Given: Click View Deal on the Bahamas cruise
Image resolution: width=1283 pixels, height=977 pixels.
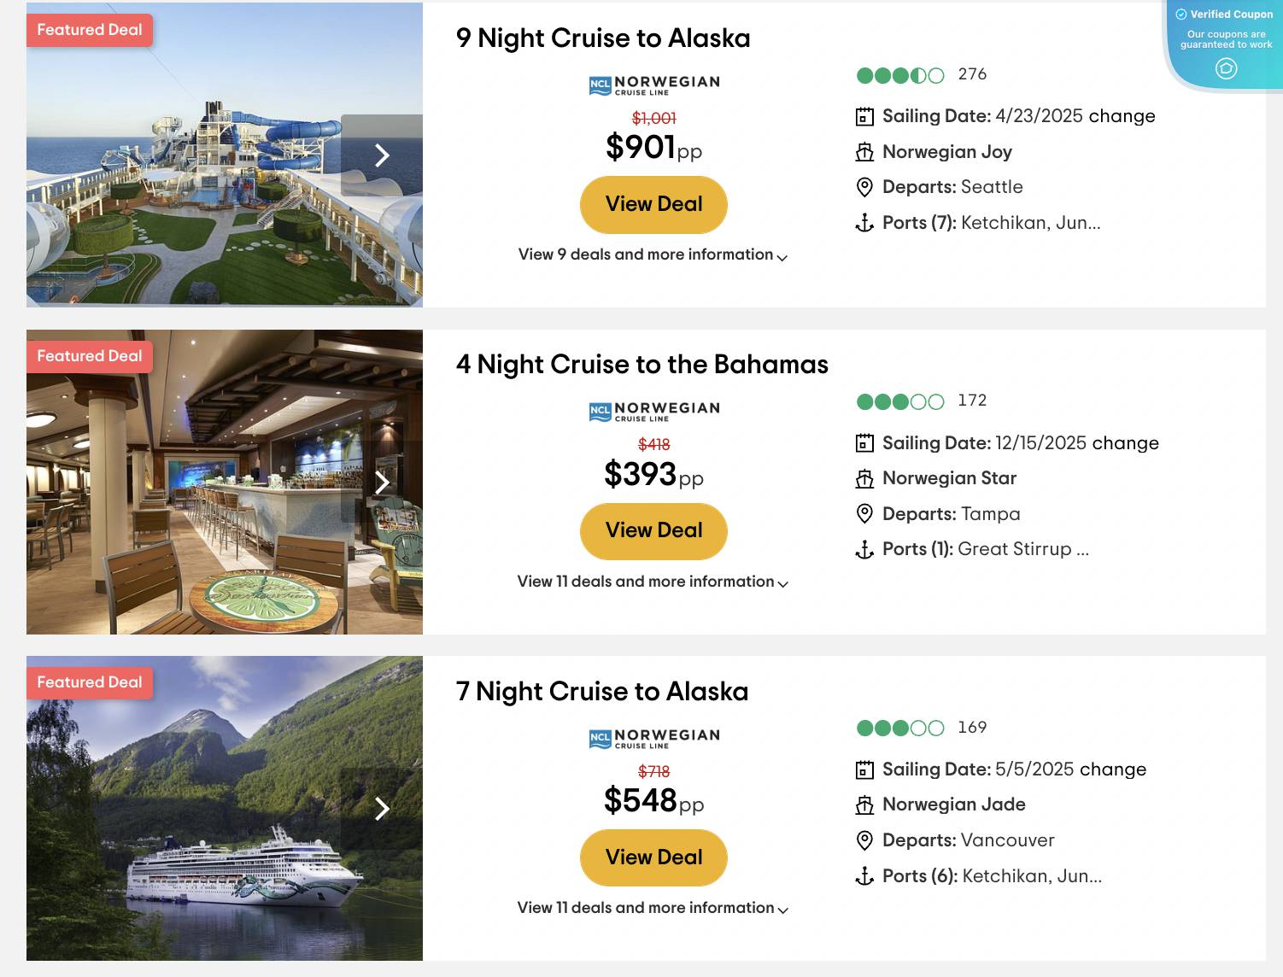Looking at the screenshot, I should coord(653,530).
